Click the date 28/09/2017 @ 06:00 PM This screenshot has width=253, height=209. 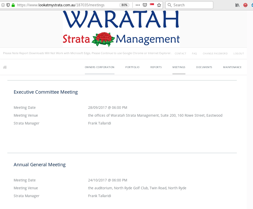point(108,108)
